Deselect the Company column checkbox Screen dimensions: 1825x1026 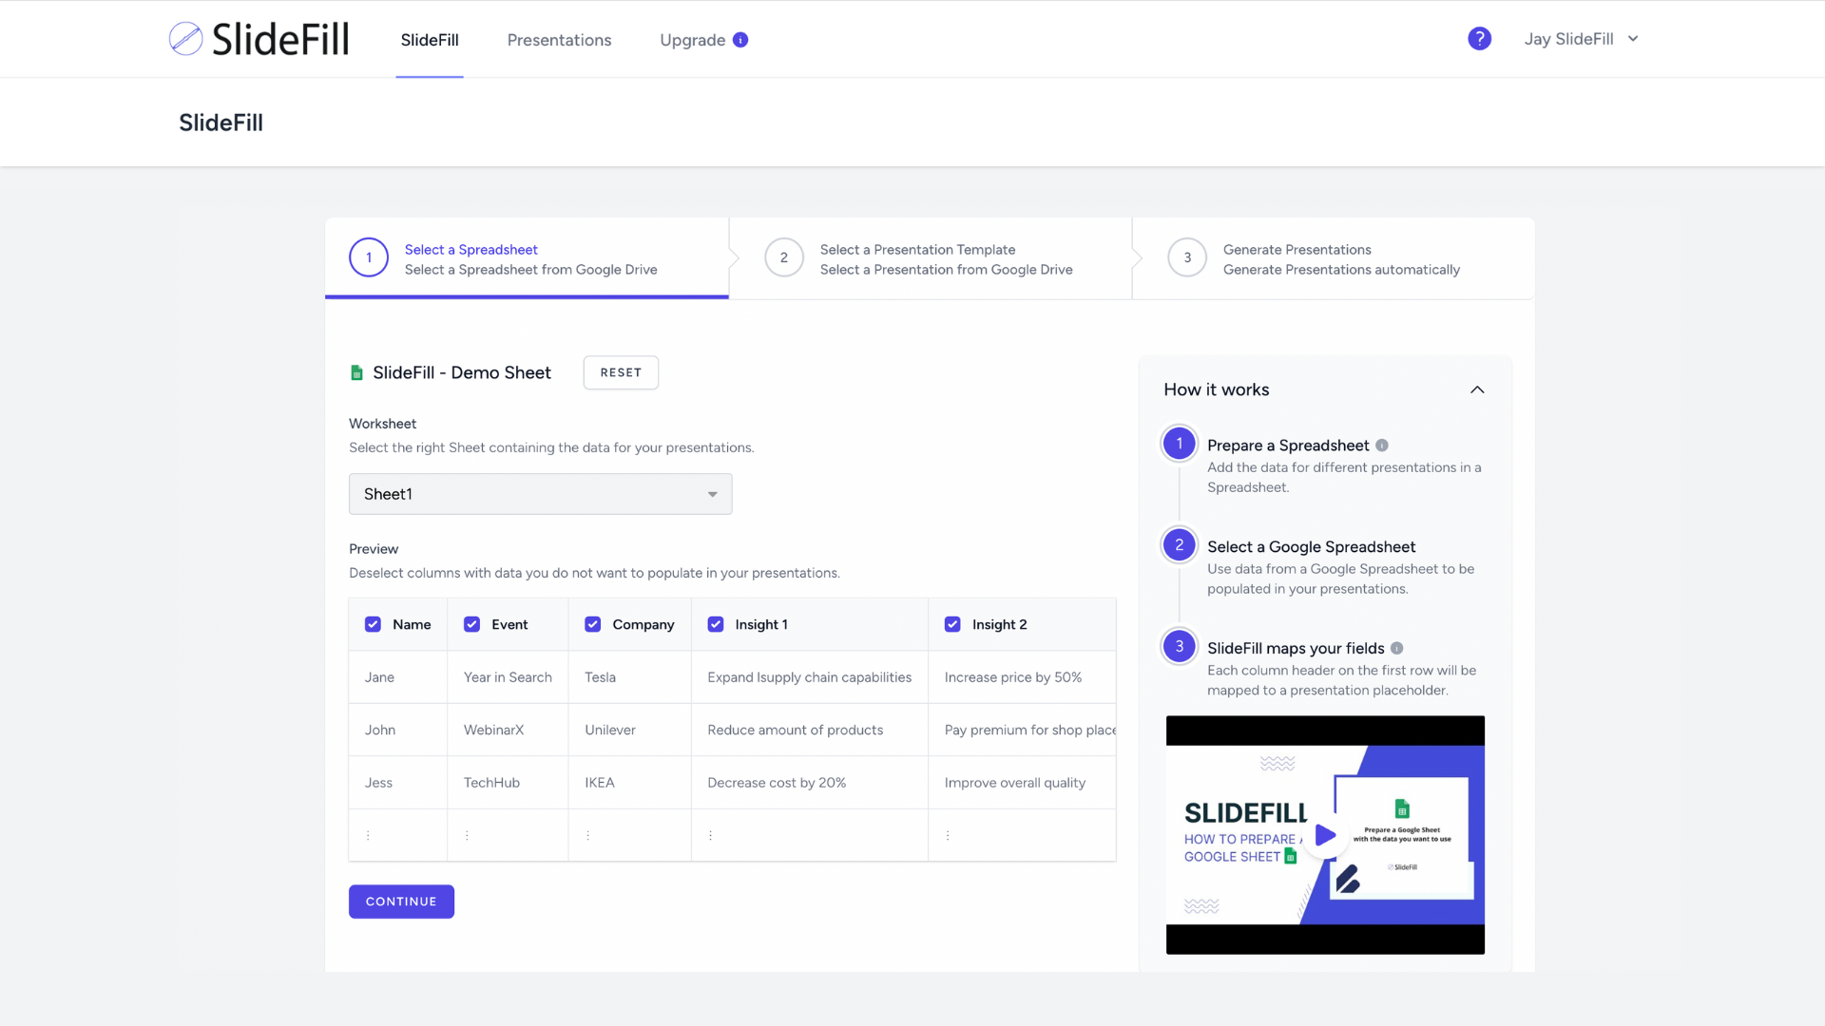point(592,624)
